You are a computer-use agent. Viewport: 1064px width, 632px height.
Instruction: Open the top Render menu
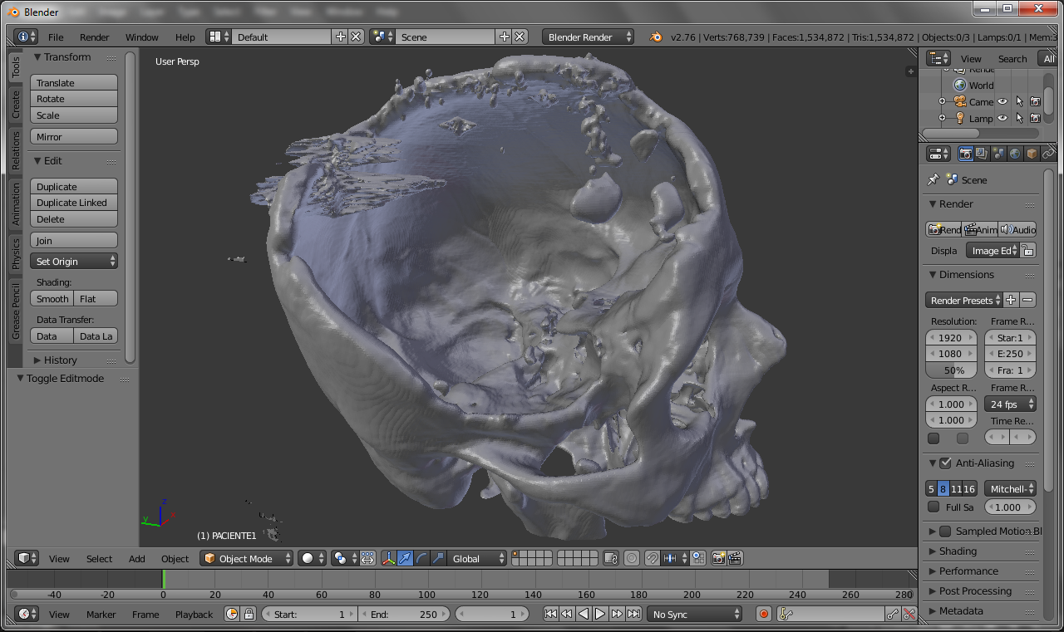(x=95, y=37)
